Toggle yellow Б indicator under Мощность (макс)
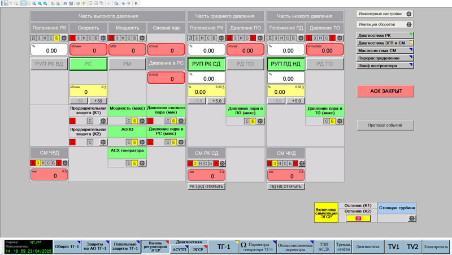Screen dimensions: 452x255 134,121
